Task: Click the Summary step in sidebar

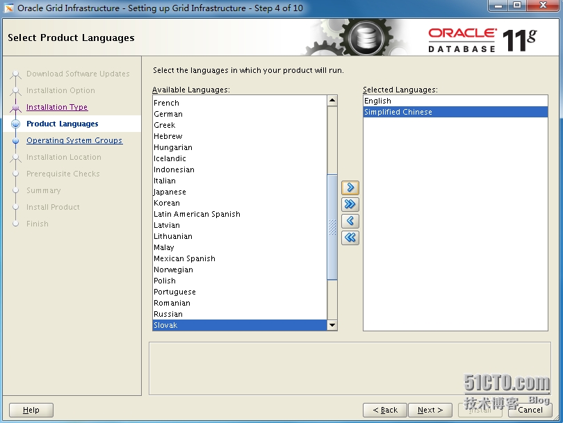Action: coord(44,190)
